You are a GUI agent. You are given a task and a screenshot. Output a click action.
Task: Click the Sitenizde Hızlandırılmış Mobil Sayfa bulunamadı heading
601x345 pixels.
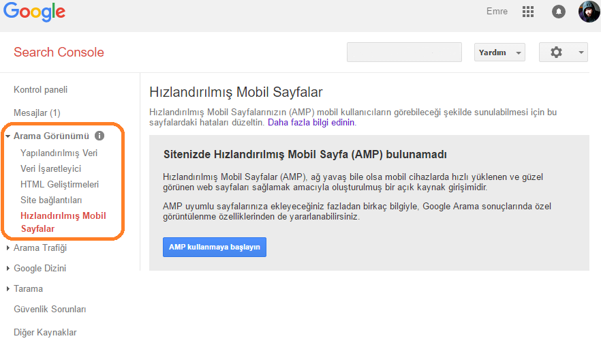tap(305, 155)
